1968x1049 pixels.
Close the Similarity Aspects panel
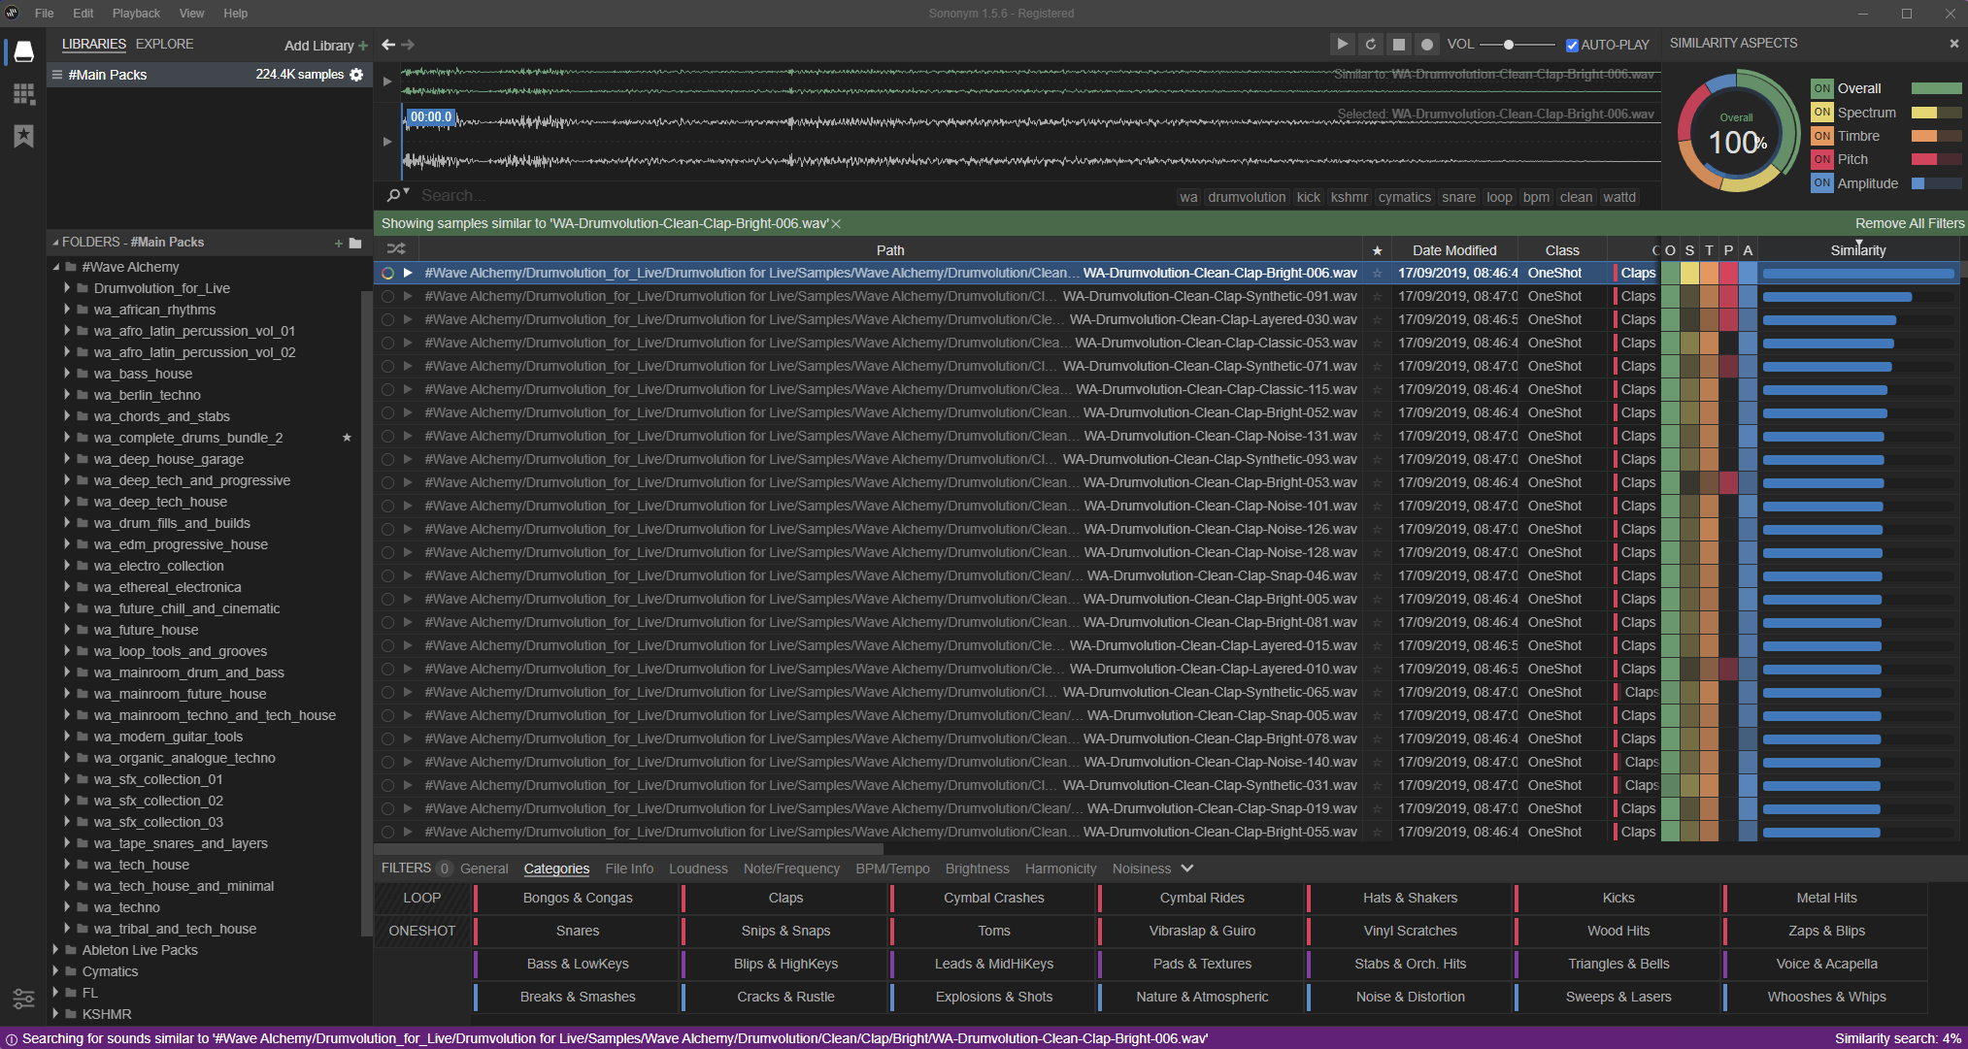(1954, 44)
